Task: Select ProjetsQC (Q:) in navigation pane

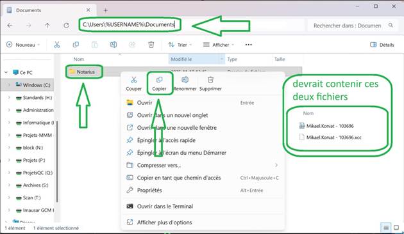Action: (x=38, y=173)
